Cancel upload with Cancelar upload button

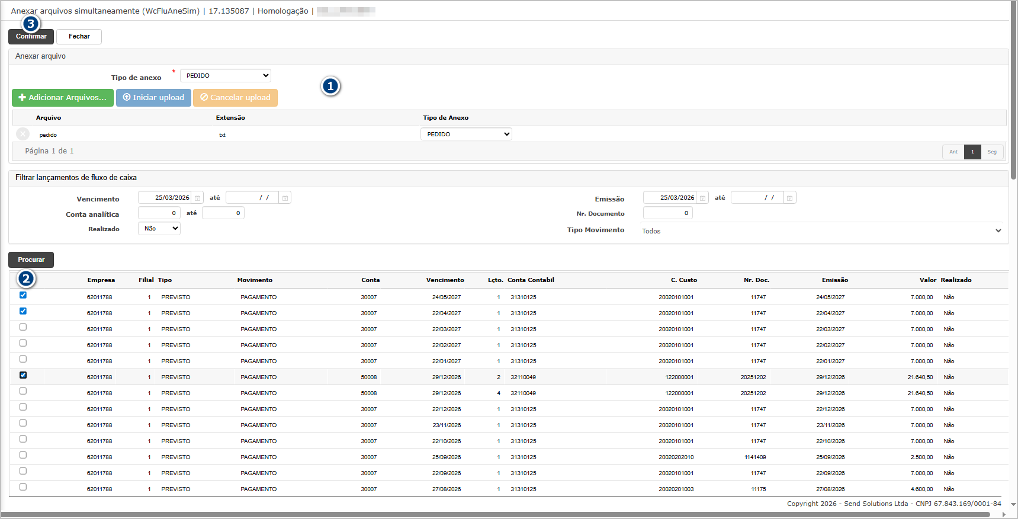[235, 98]
